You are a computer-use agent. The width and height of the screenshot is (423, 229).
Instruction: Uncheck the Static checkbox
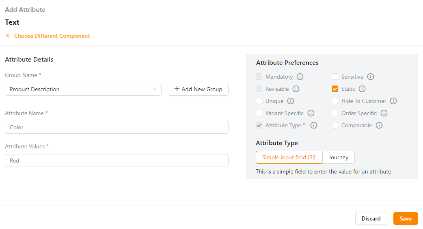tap(335, 89)
